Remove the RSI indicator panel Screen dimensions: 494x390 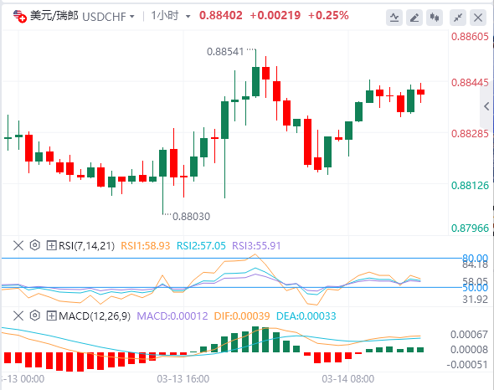tap(18, 245)
